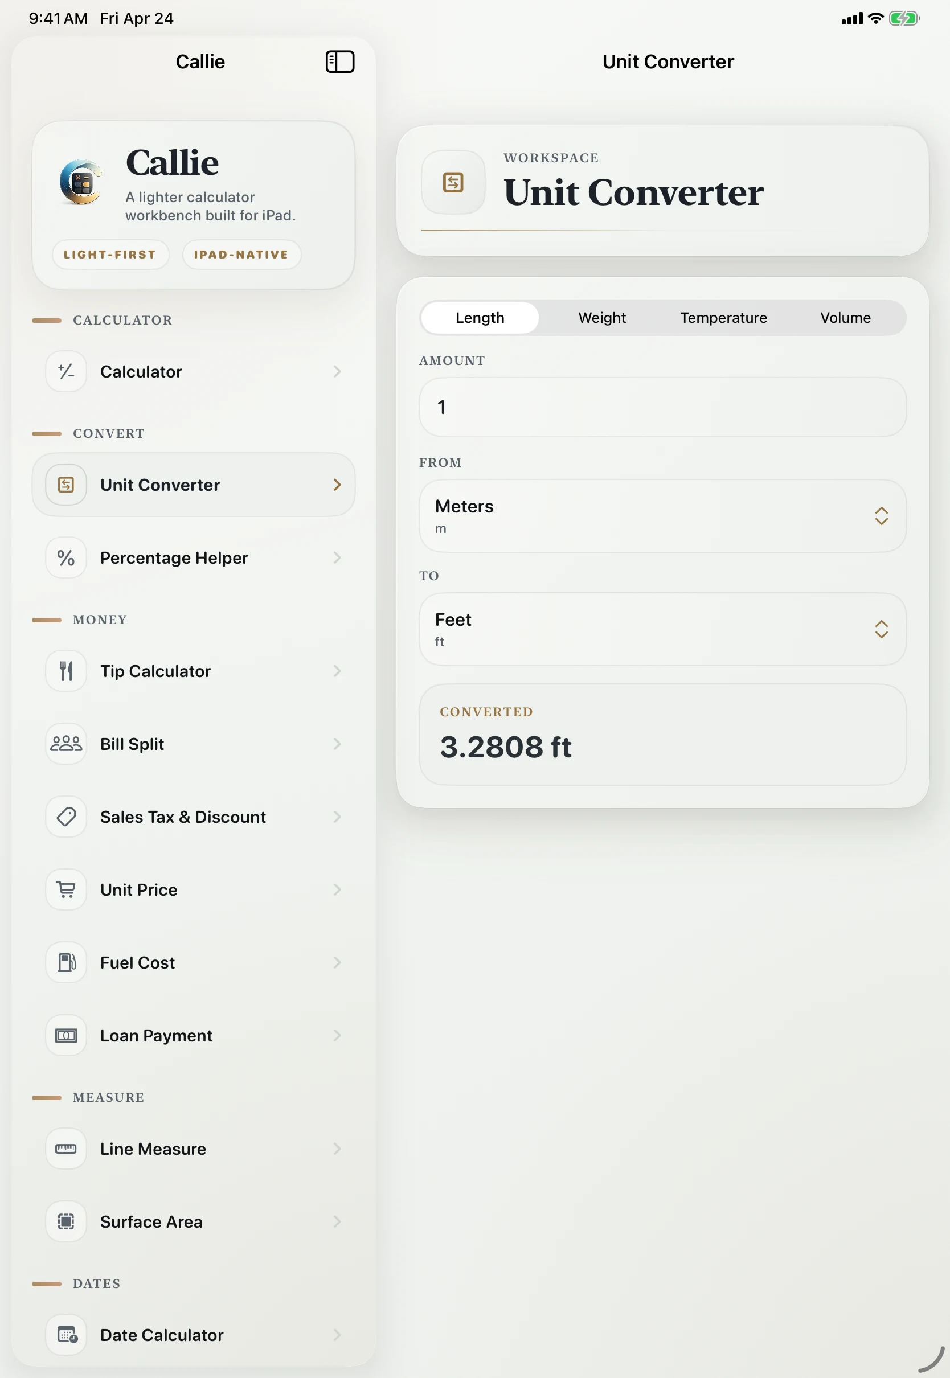Tap the CONVERT section header
Viewport: 950px width, 1378px height.
point(108,434)
